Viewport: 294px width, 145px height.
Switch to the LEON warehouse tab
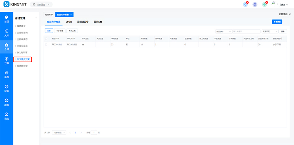pos(69,22)
